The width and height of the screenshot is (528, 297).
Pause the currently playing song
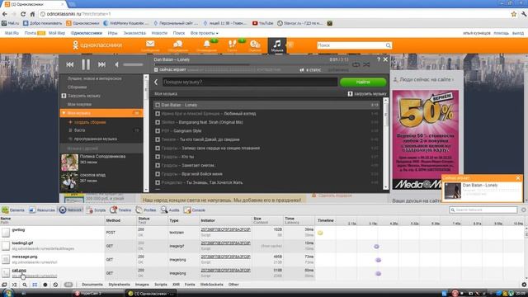86,64
